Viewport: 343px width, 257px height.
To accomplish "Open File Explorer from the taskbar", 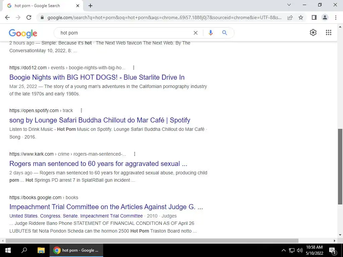I will 41,250.
